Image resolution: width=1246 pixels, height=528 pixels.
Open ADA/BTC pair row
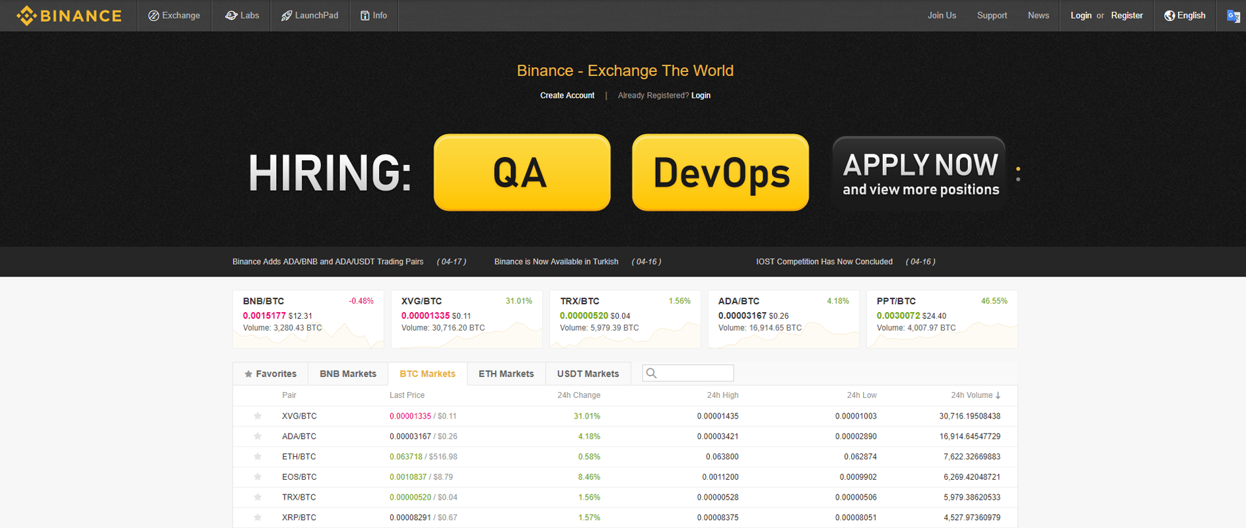coord(625,436)
